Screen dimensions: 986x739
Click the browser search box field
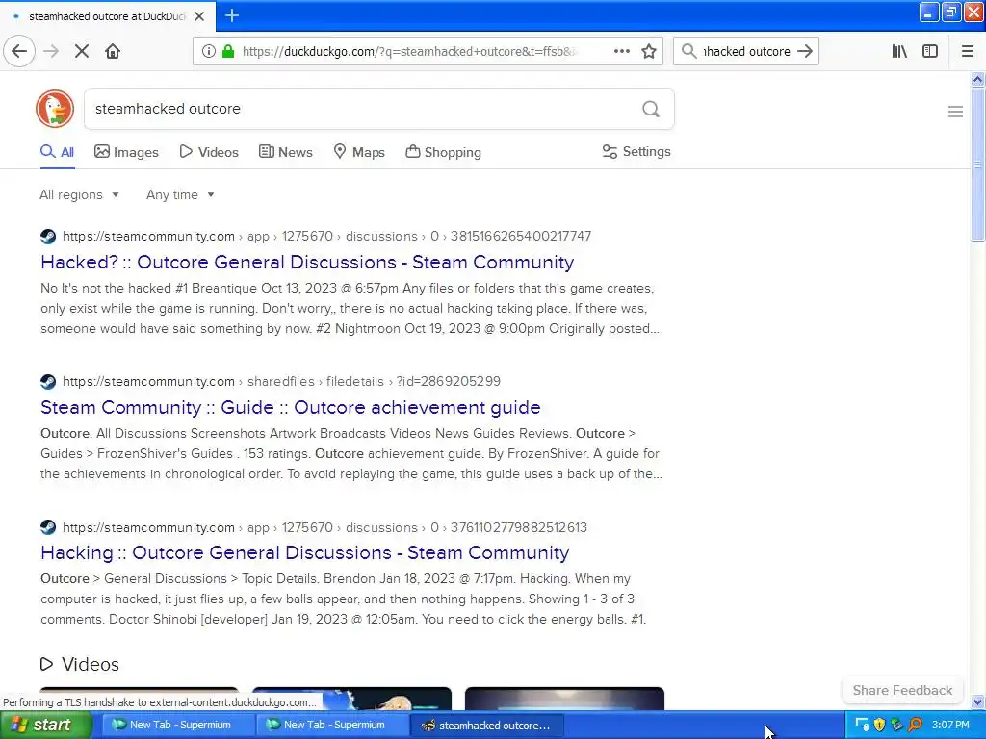tap(746, 52)
